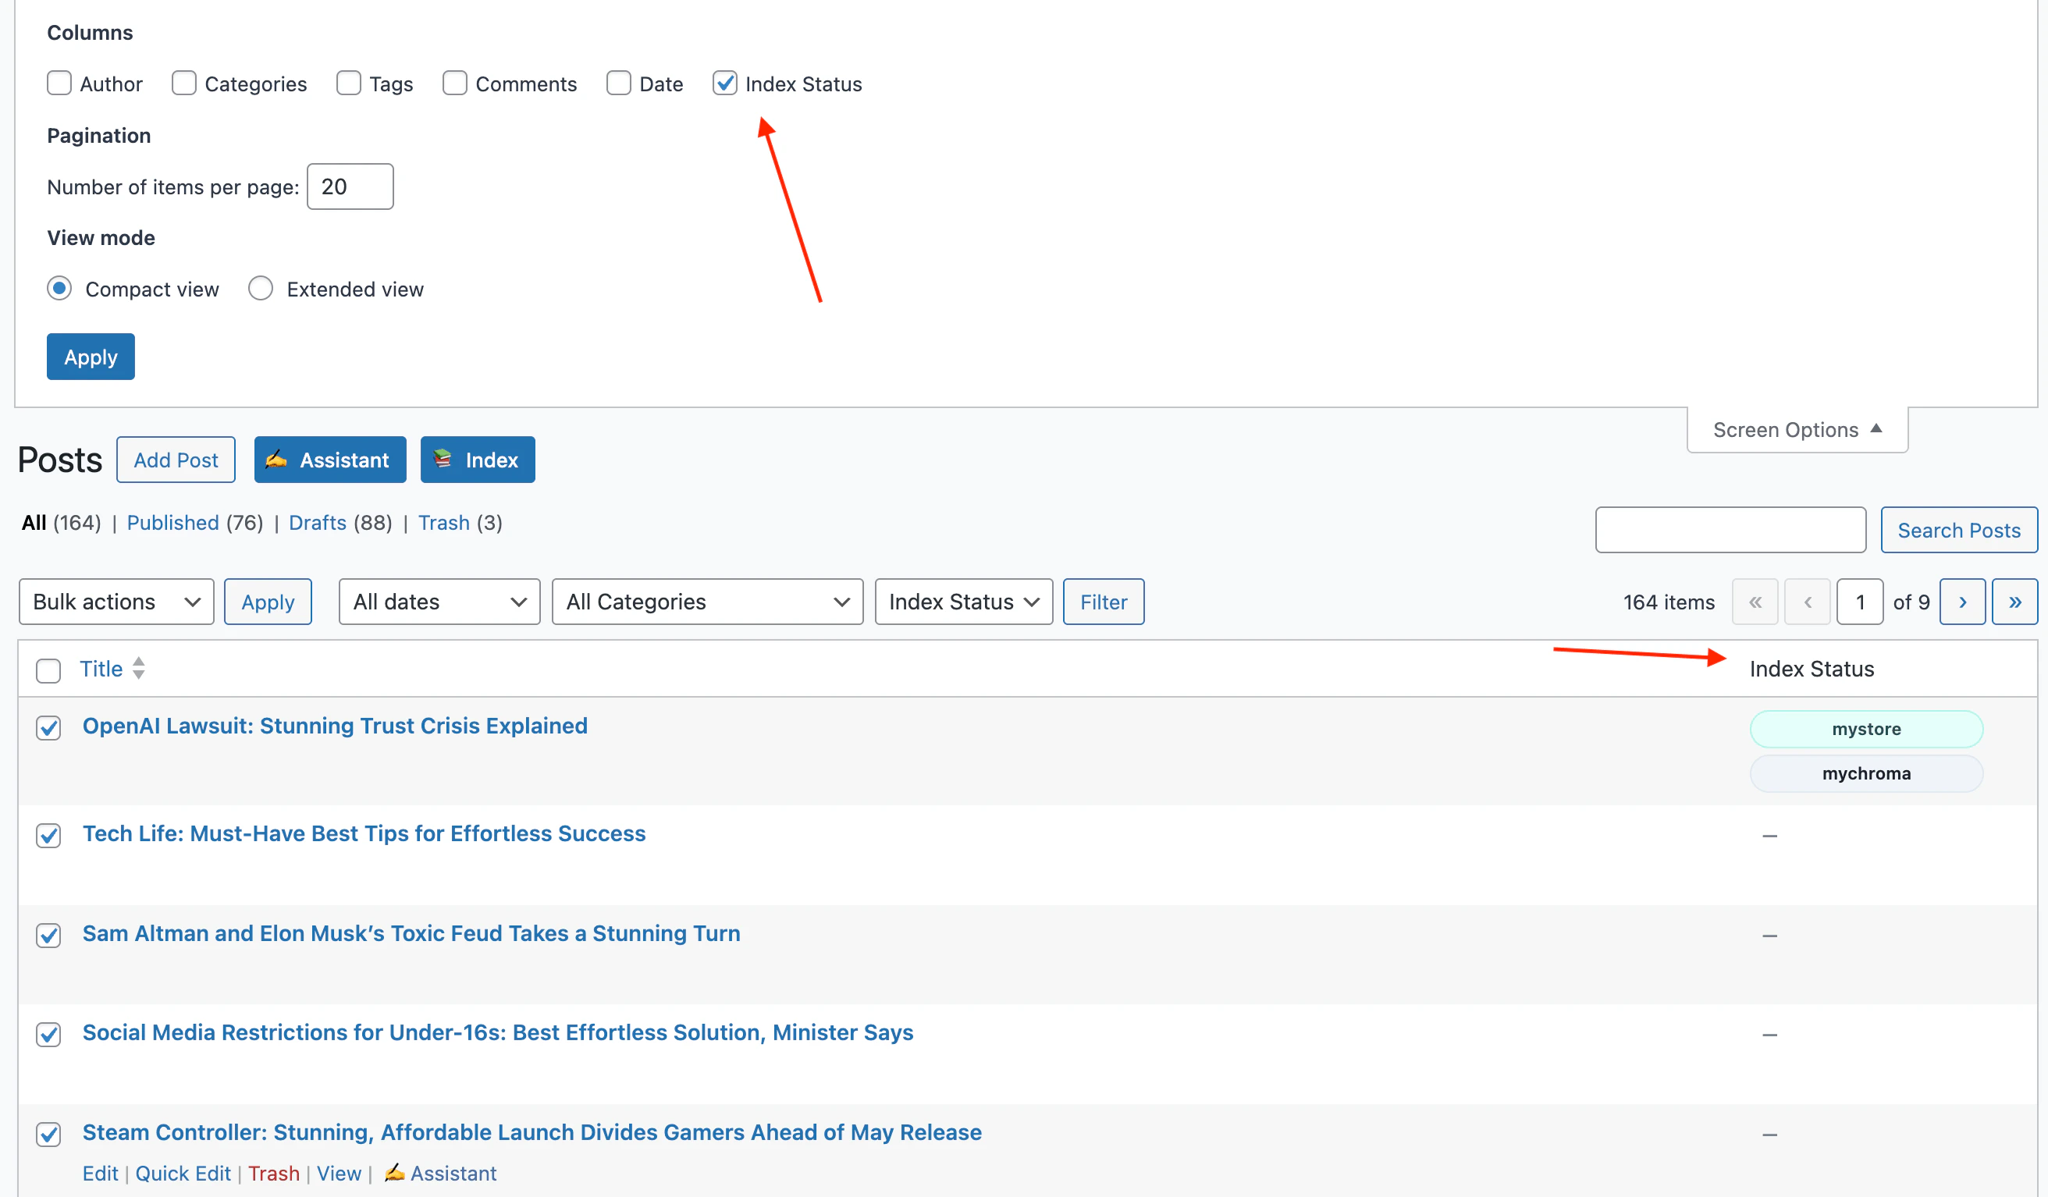Check the Date column checkbox
The height and width of the screenshot is (1197, 2048).
coord(618,83)
